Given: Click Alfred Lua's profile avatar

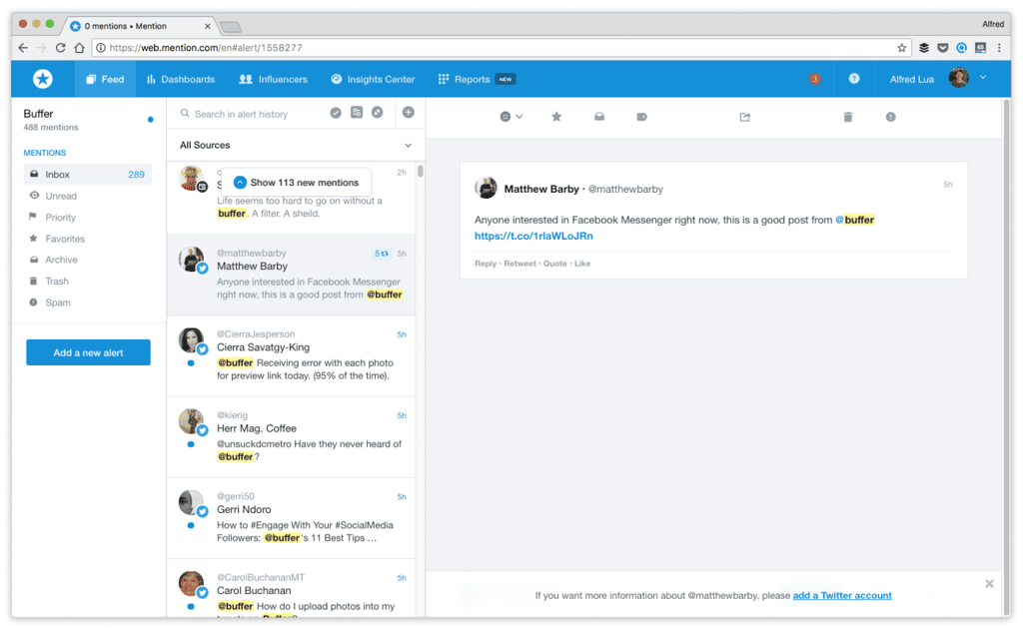Looking at the screenshot, I should [x=958, y=78].
